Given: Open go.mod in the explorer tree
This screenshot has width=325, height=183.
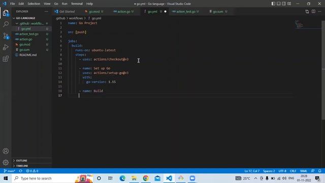Looking at the screenshot, I should point(25,45).
